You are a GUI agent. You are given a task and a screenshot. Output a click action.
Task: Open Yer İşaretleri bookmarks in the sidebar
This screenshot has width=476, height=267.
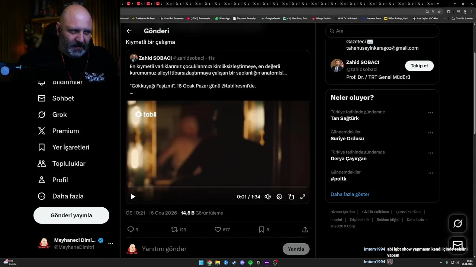click(x=64, y=147)
